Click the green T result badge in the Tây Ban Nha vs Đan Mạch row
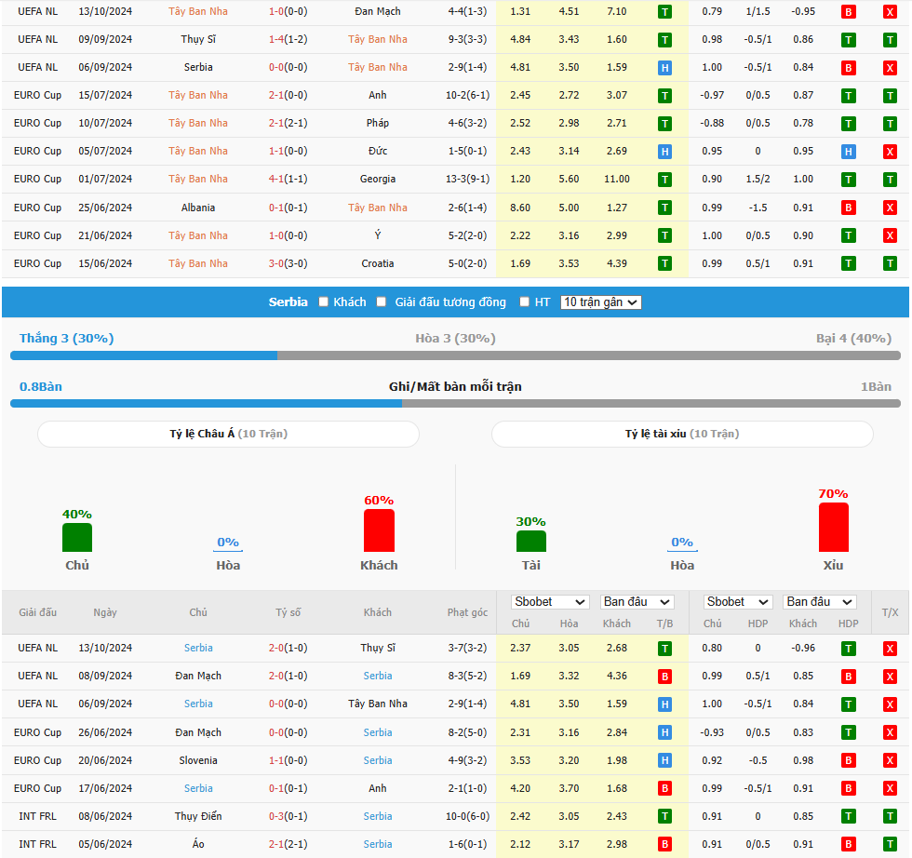Viewport: 912px width, 858px height. click(x=664, y=12)
